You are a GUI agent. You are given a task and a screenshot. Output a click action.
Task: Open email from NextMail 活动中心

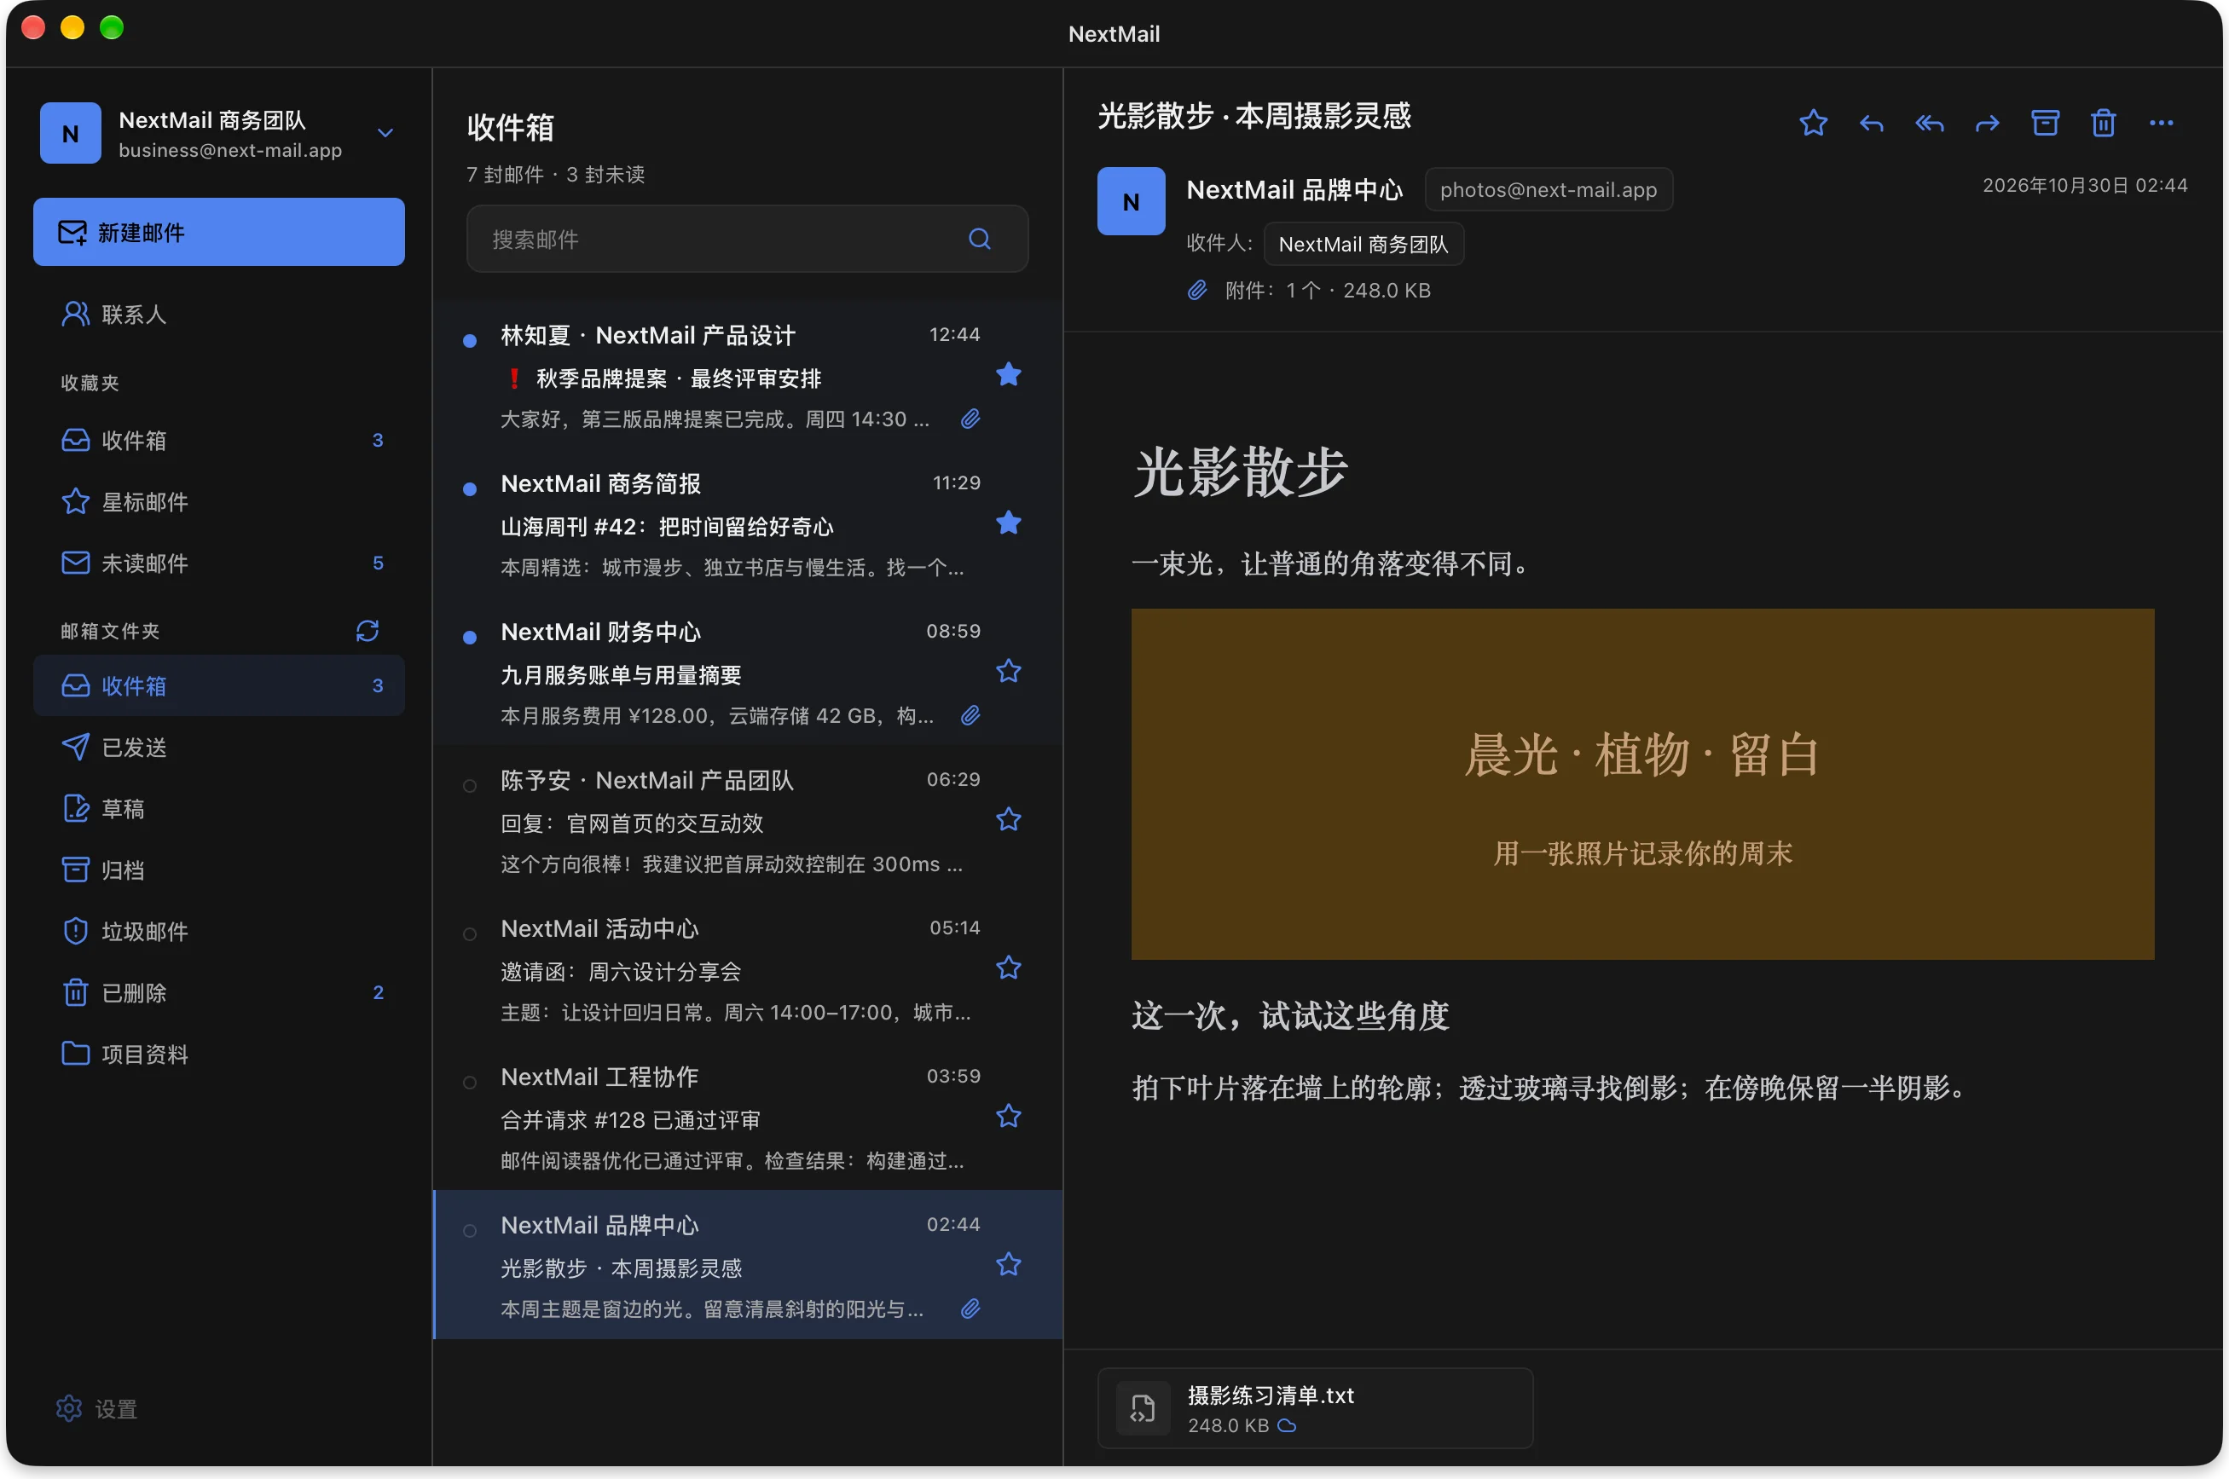pos(747,968)
